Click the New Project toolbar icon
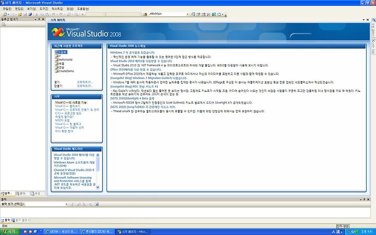The width and height of the screenshot is (376, 235). (x=5, y=15)
